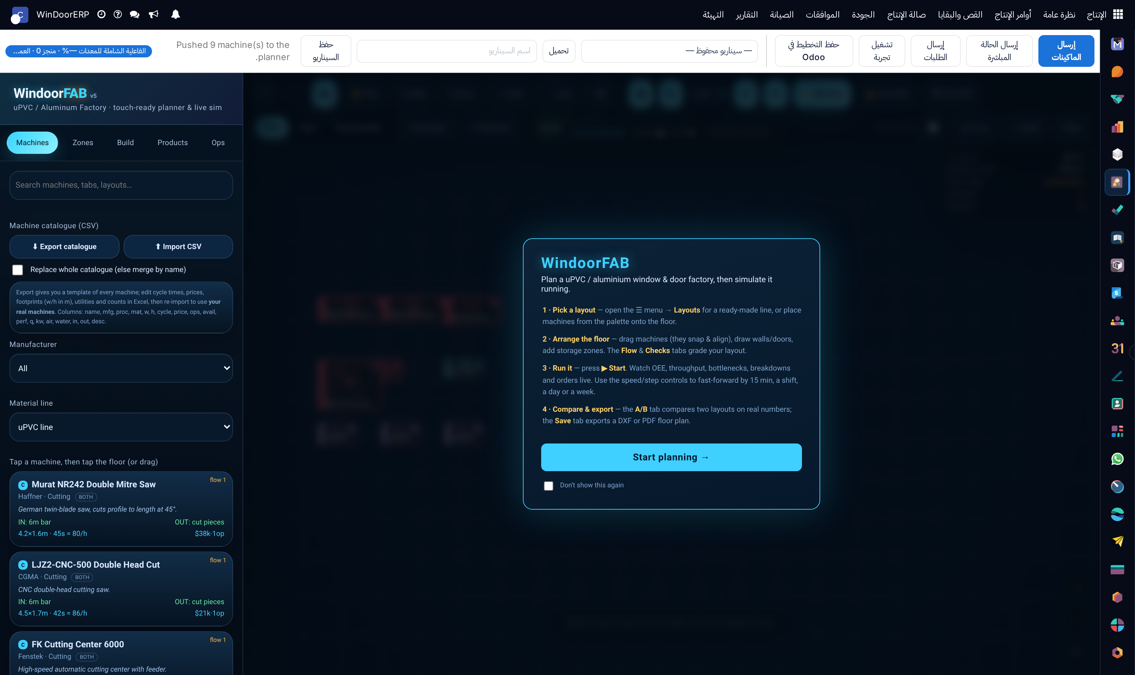Open the الجودة menu
Image resolution: width=1135 pixels, height=675 pixels.
[x=863, y=15]
